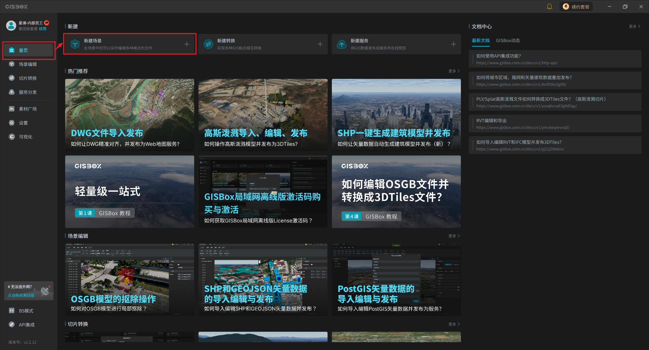This screenshot has height=350, width=649.
Task: Expand 更多 in 切片转换 section
Action: (454, 324)
